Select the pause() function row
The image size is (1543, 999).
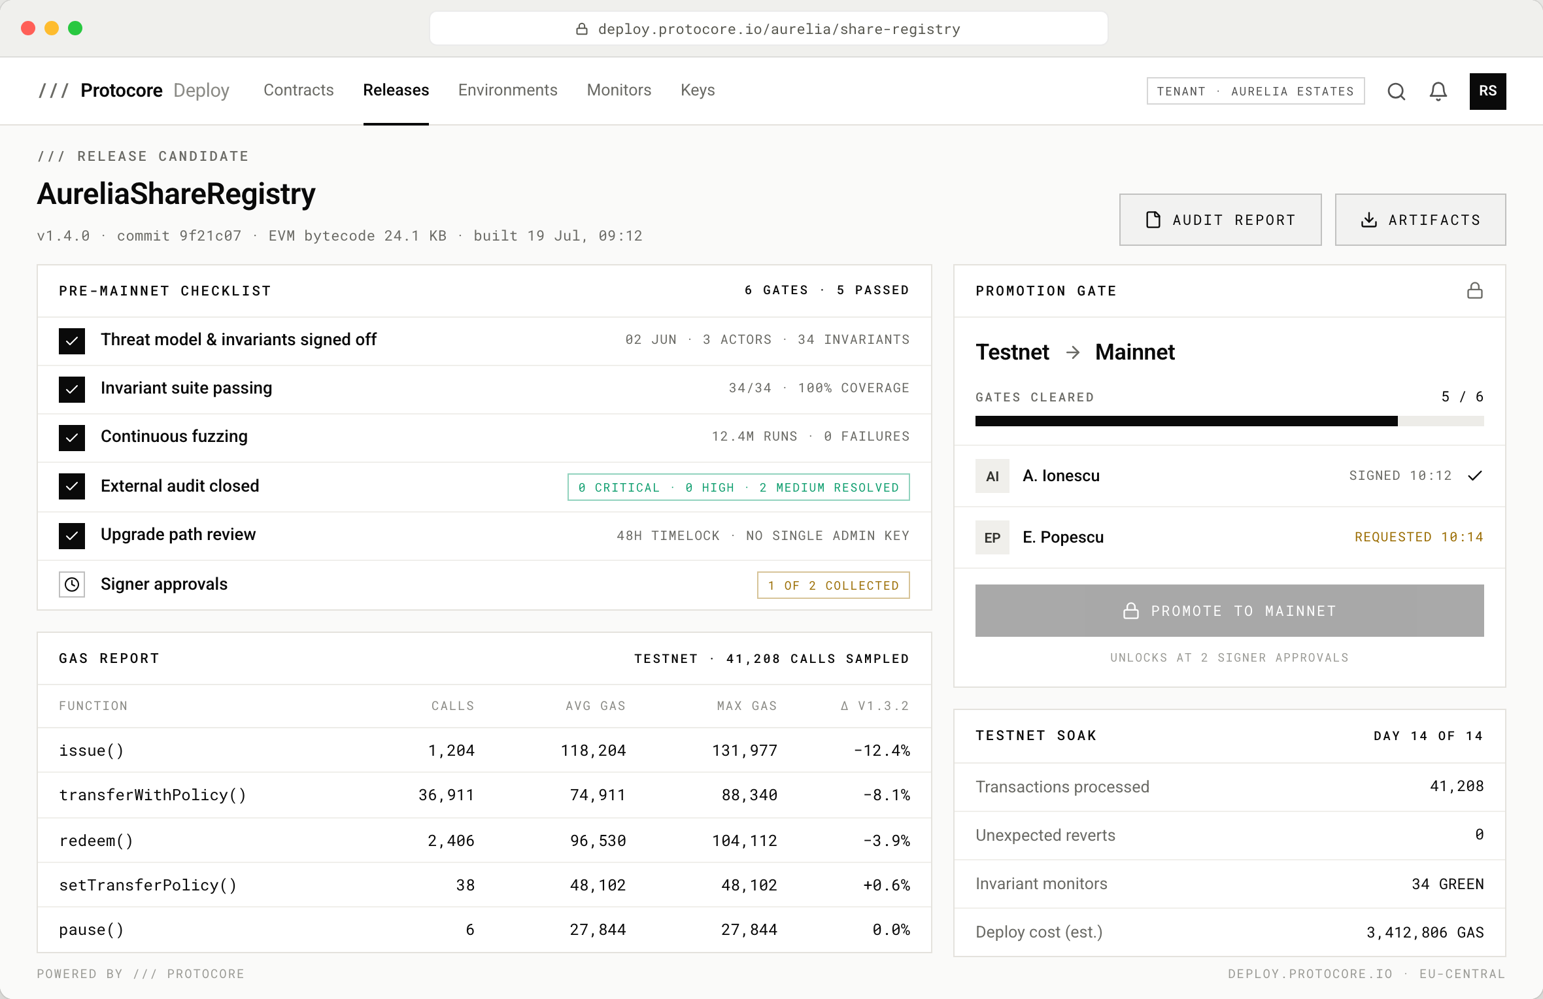pyautogui.click(x=484, y=930)
